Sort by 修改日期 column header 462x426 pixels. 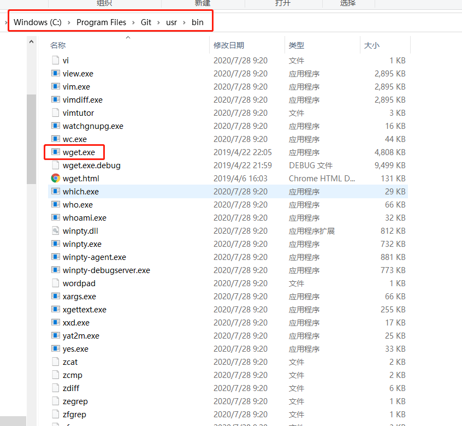click(x=229, y=45)
